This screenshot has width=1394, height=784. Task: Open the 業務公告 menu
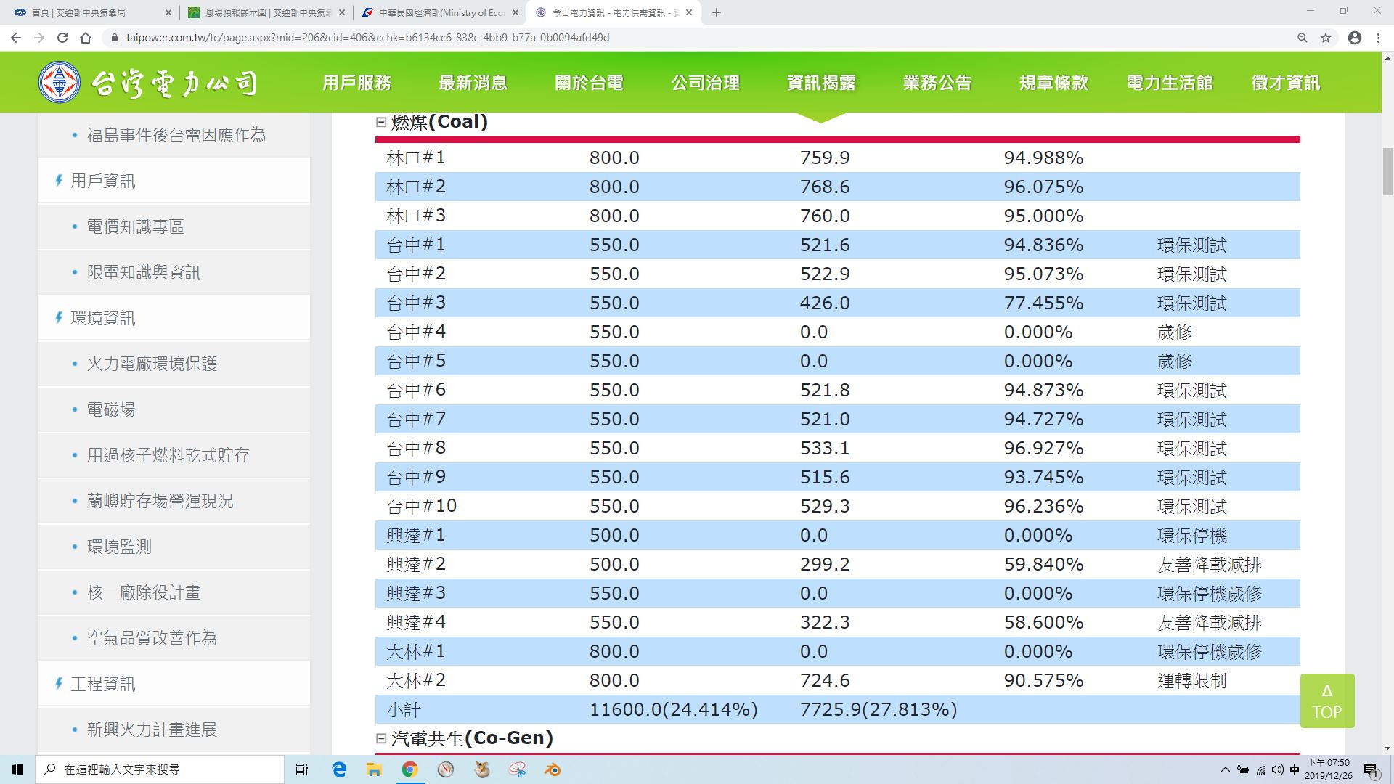[937, 83]
